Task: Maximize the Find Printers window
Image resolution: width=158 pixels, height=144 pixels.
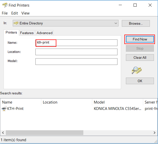Action: 135,5
